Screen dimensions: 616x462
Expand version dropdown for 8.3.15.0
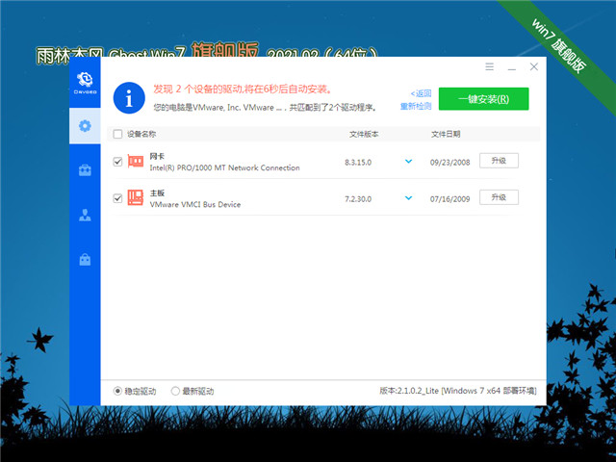click(408, 161)
